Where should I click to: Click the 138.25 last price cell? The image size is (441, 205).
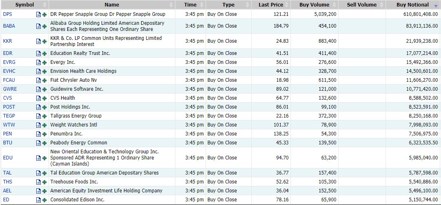pyautogui.click(x=281, y=133)
